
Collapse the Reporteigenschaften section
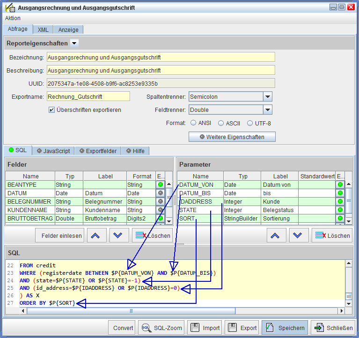click(74, 44)
